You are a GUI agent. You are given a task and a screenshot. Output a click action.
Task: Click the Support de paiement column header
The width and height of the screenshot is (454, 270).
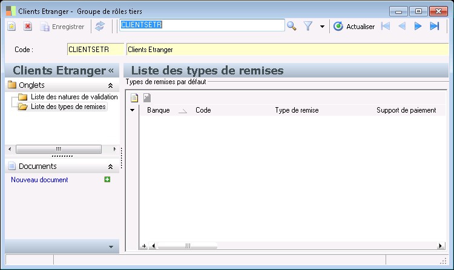click(406, 110)
